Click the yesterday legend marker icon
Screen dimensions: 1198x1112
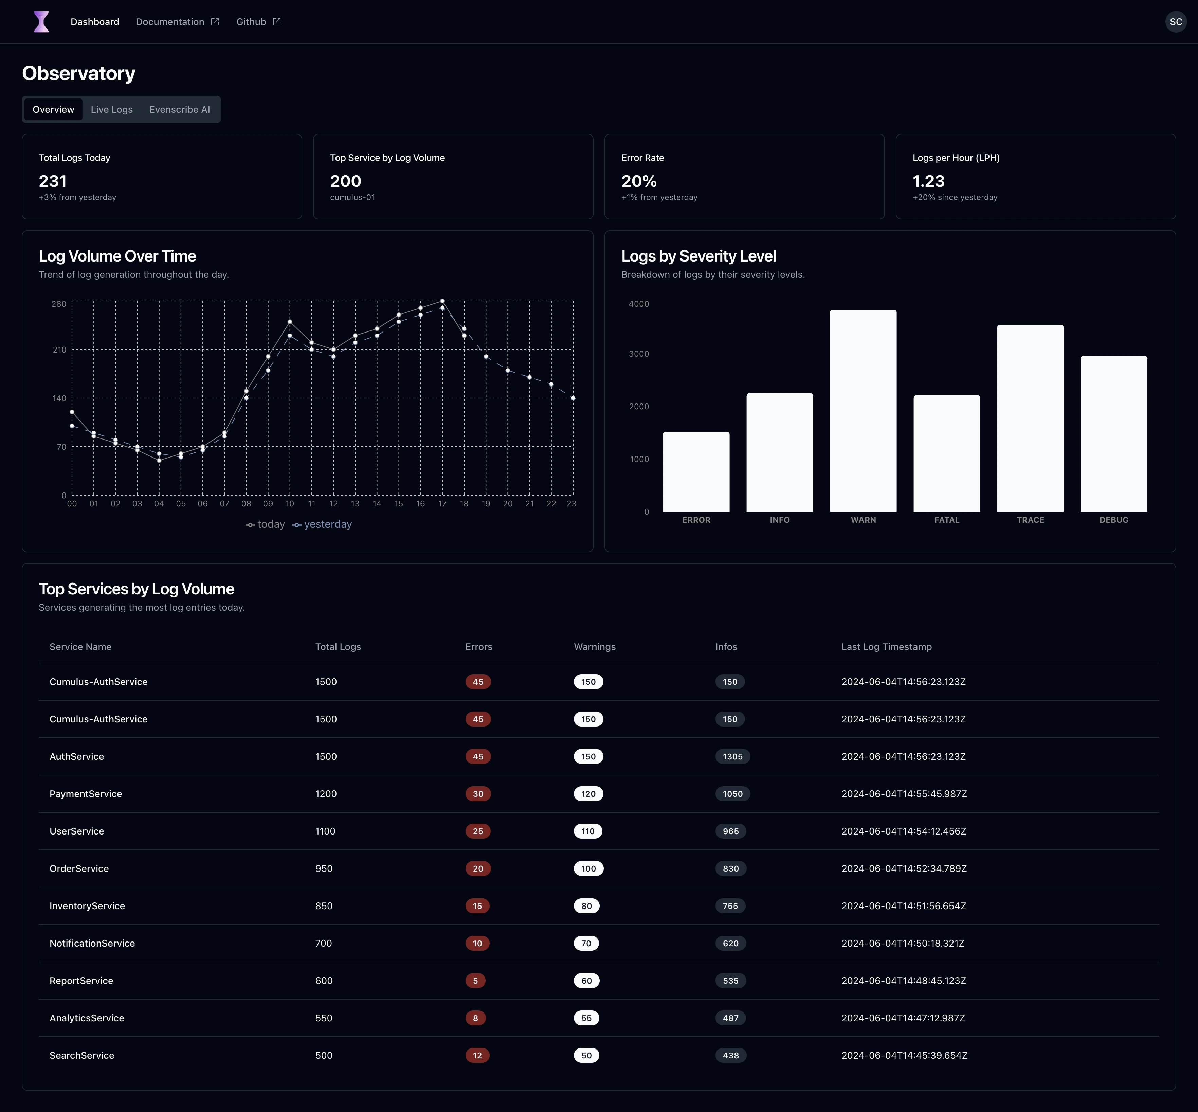(297, 525)
